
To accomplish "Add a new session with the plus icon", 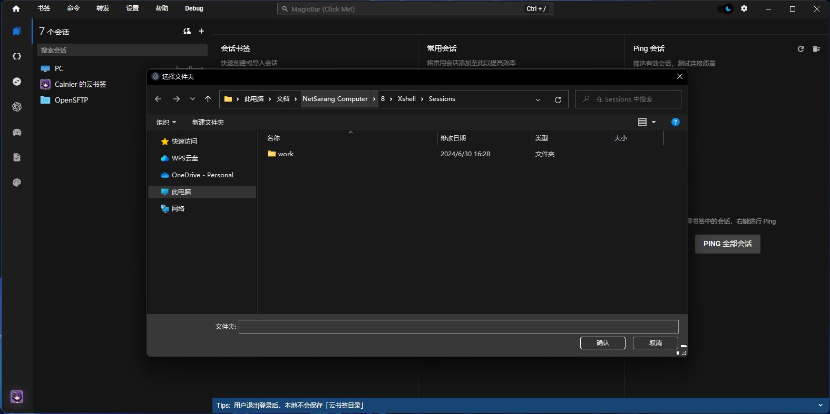I will (x=201, y=32).
